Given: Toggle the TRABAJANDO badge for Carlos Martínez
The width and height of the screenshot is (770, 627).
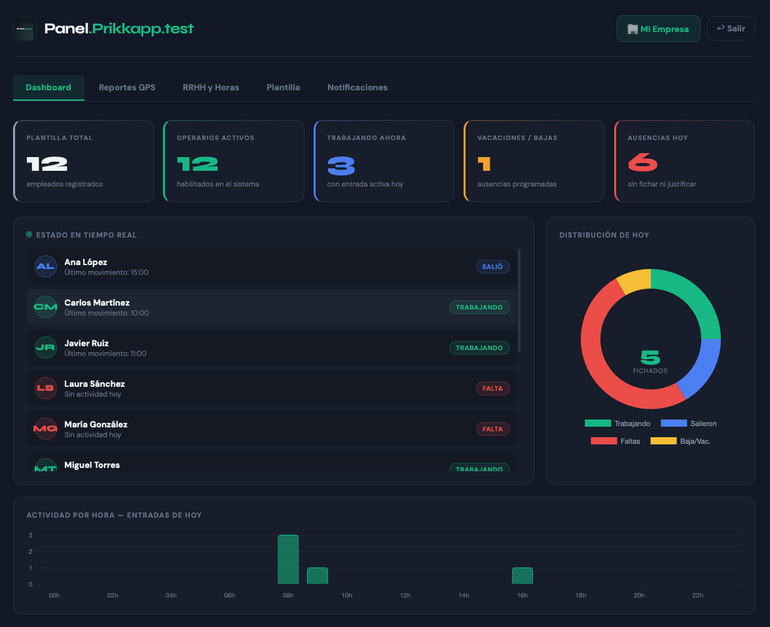Looking at the screenshot, I should (479, 307).
